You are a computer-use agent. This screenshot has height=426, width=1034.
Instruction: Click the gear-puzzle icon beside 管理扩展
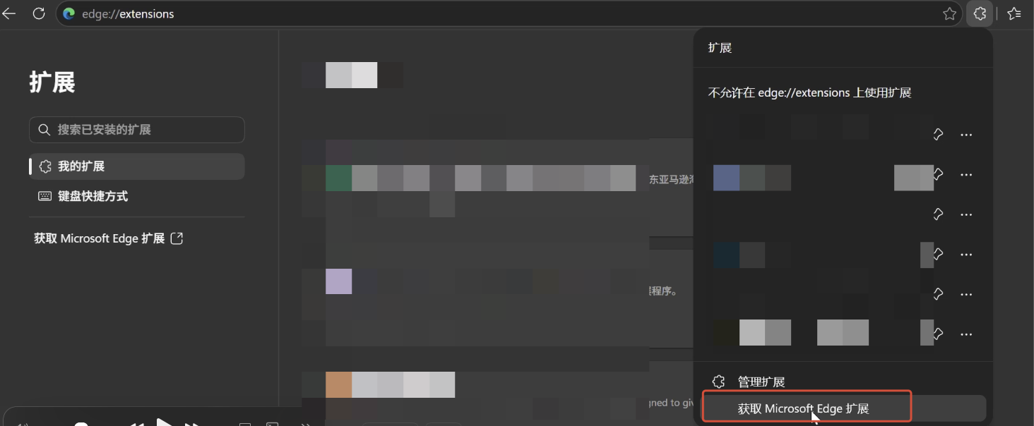tap(718, 382)
